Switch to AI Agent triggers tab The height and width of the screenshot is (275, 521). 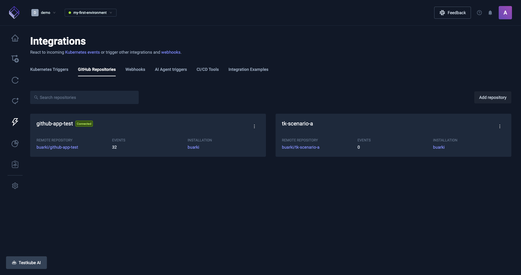pyautogui.click(x=171, y=69)
